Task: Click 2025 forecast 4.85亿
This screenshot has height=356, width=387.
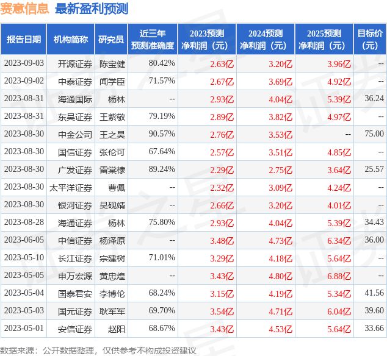Action: [x=339, y=152]
